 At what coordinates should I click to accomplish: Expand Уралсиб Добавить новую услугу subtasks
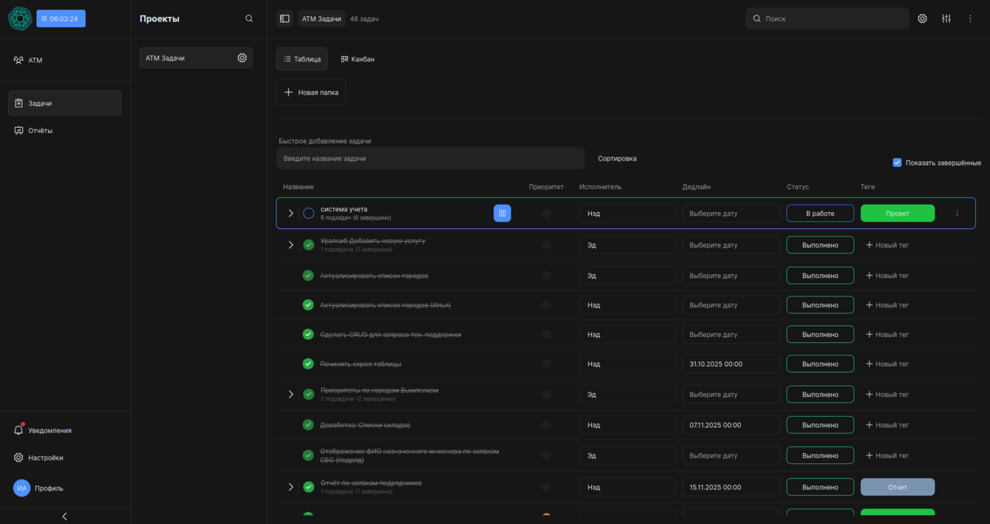click(290, 245)
